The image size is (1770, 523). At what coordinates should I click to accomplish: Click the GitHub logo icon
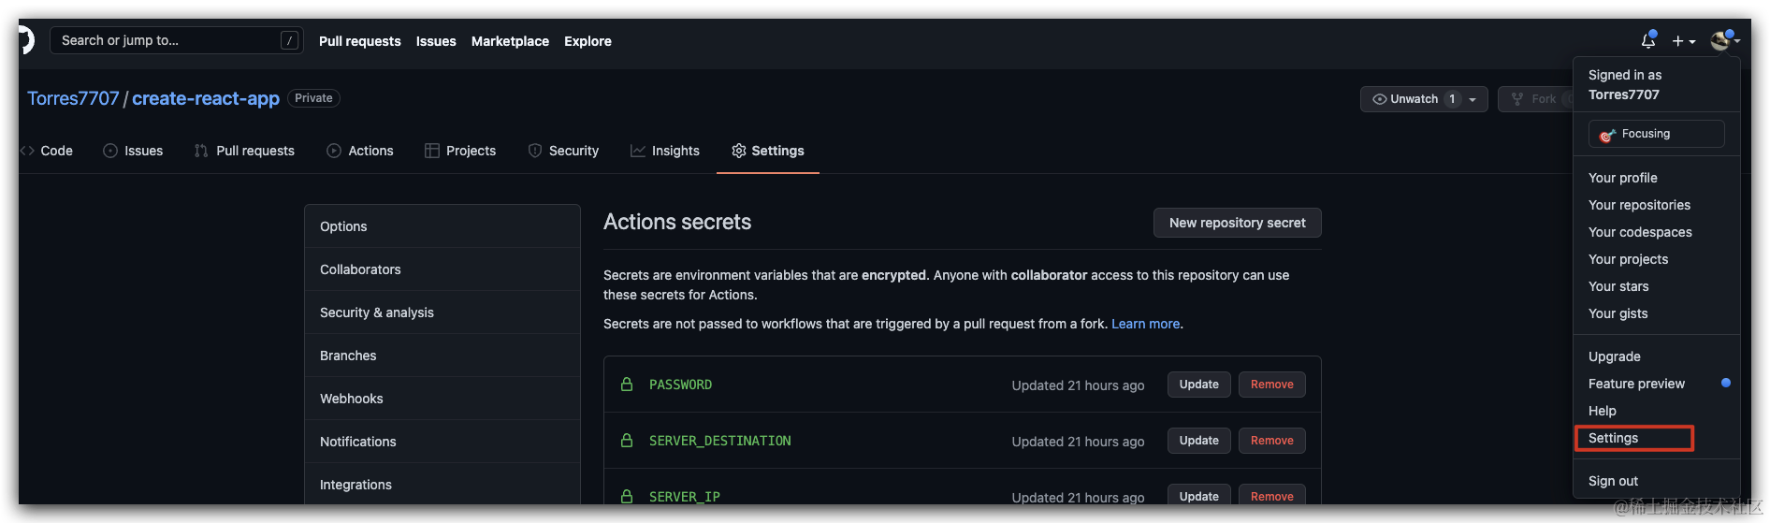pos(25,40)
